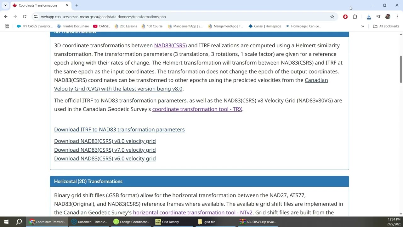Open 100 Course bookmark
This screenshot has width=403, height=227.
pos(152,26)
